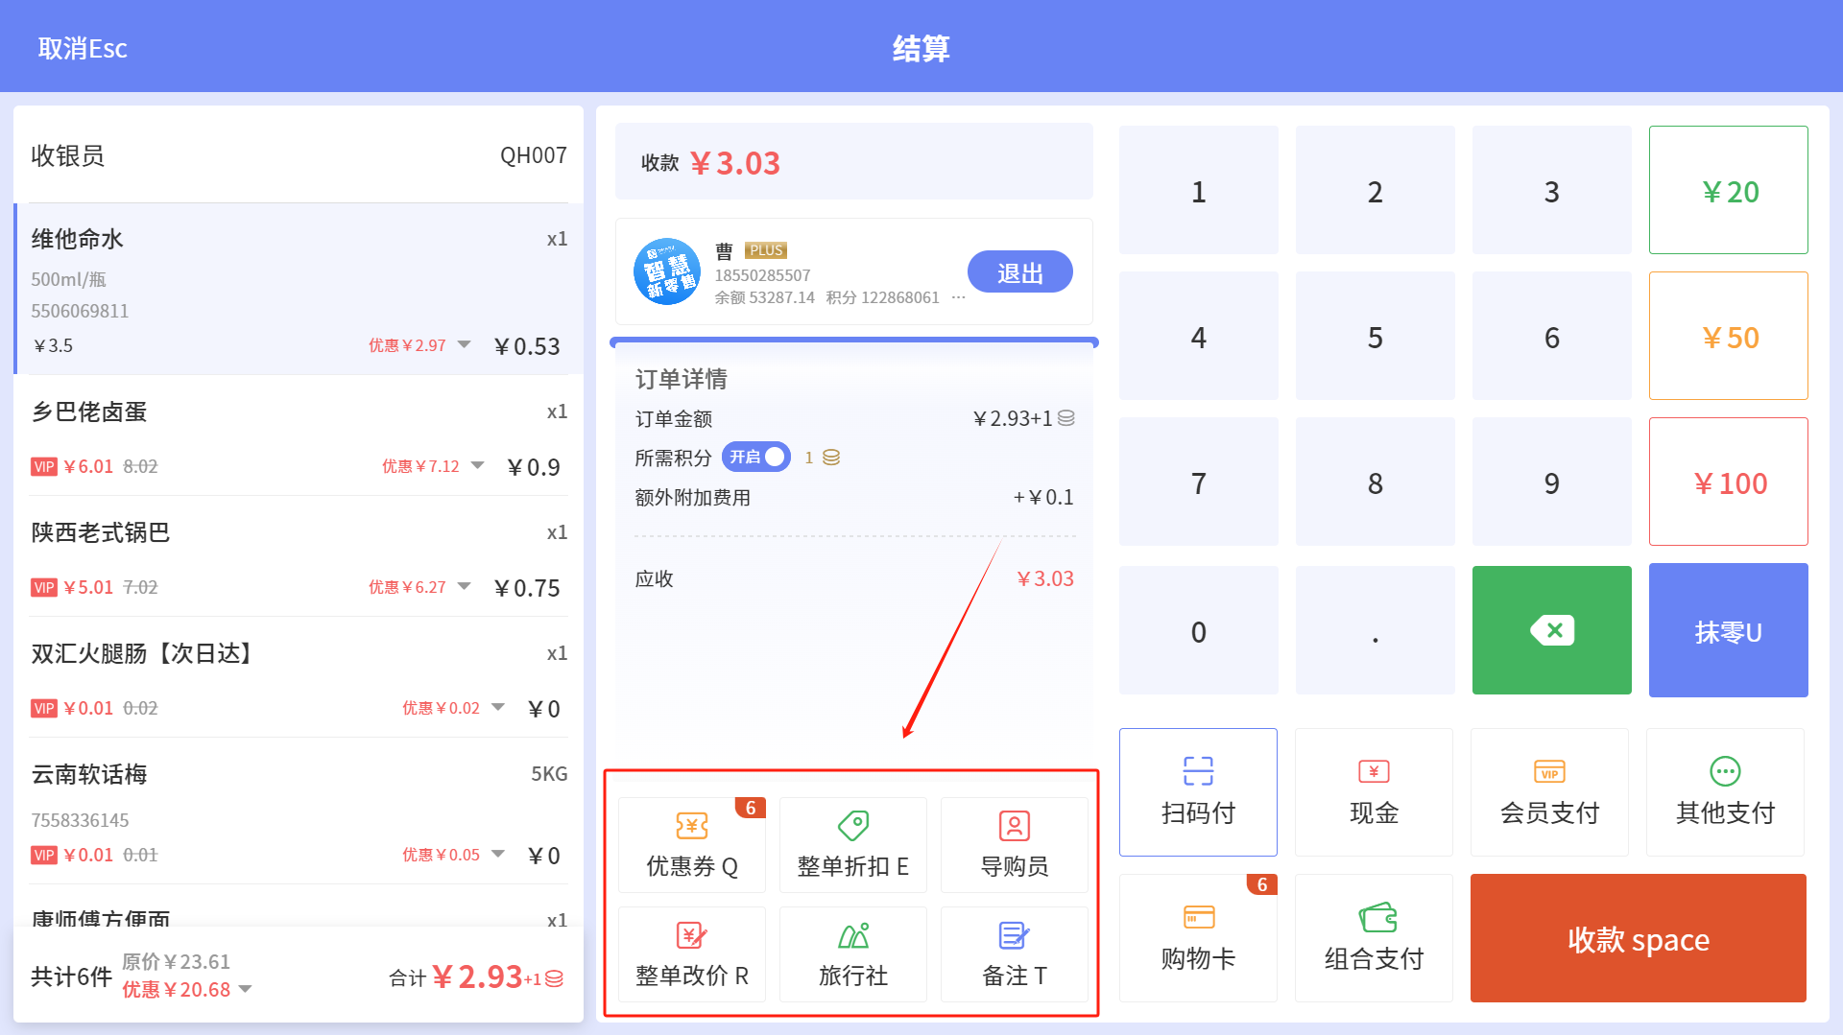
Task: Click VIP tag on 云南软话梅 row
Action: coord(44,856)
